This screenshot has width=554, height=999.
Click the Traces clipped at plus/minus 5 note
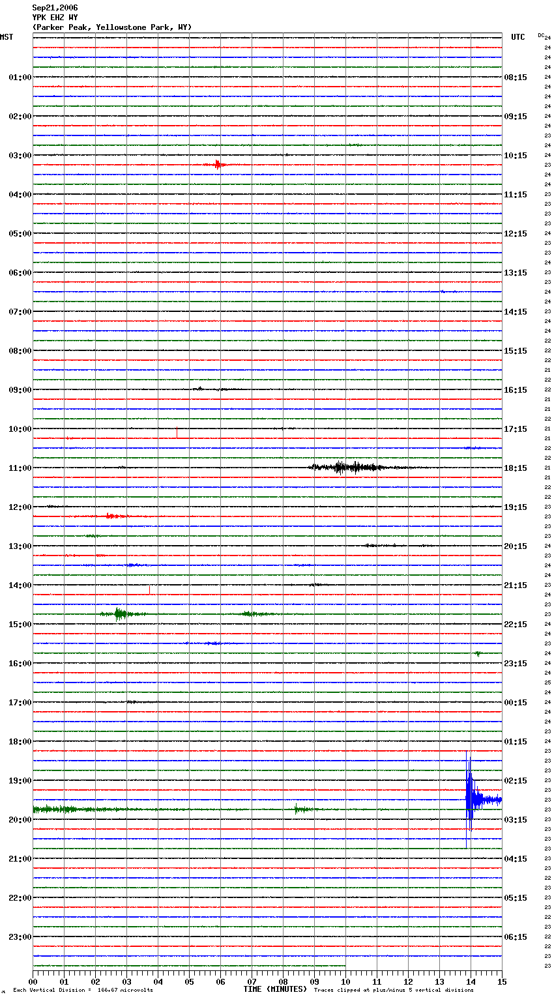point(394,990)
